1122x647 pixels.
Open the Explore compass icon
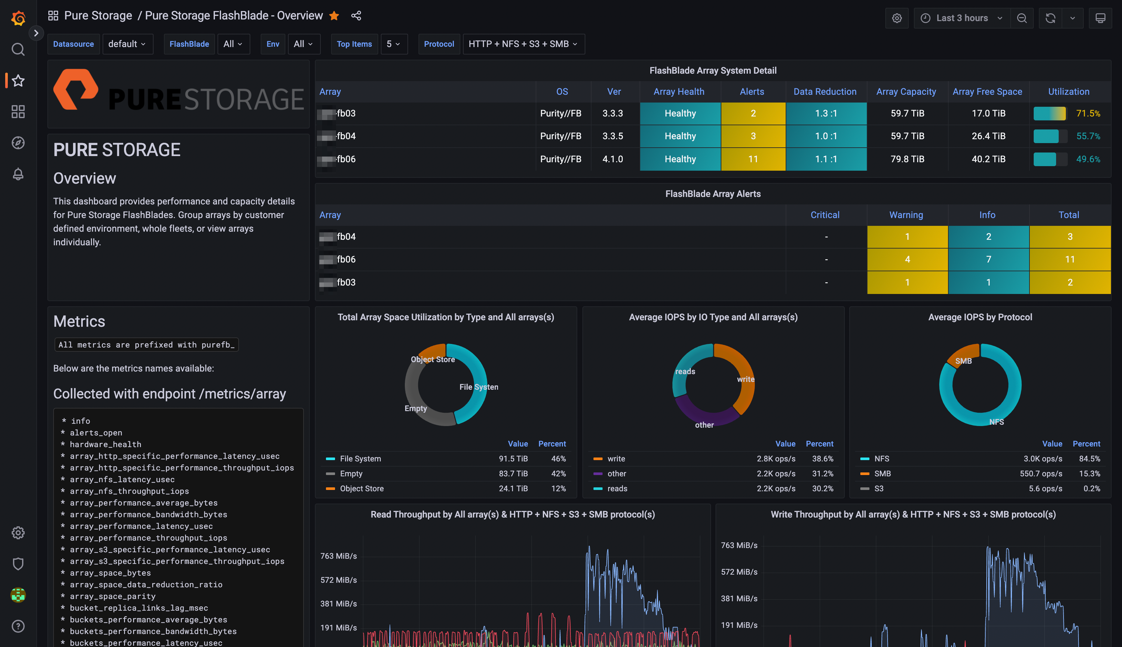pos(18,143)
